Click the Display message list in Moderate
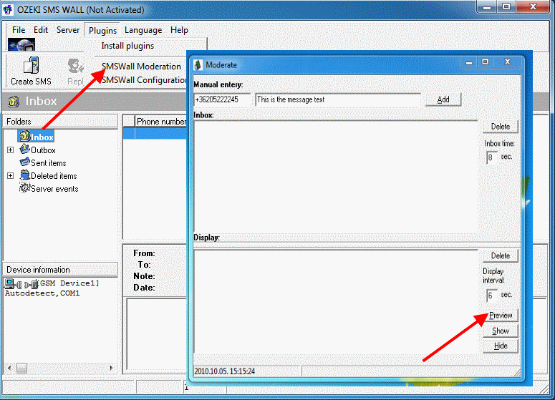Screen dimensions: 555x400 [336, 301]
